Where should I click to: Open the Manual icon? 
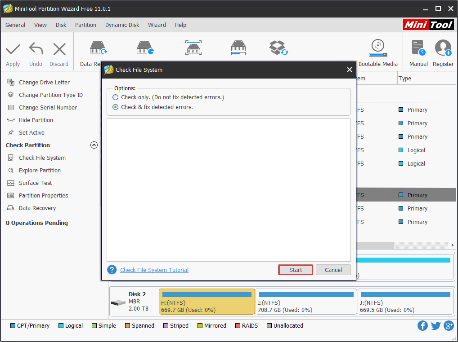tap(418, 48)
